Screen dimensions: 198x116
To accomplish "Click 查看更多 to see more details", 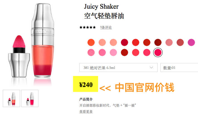I will pyautogui.click(x=86, y=112).
